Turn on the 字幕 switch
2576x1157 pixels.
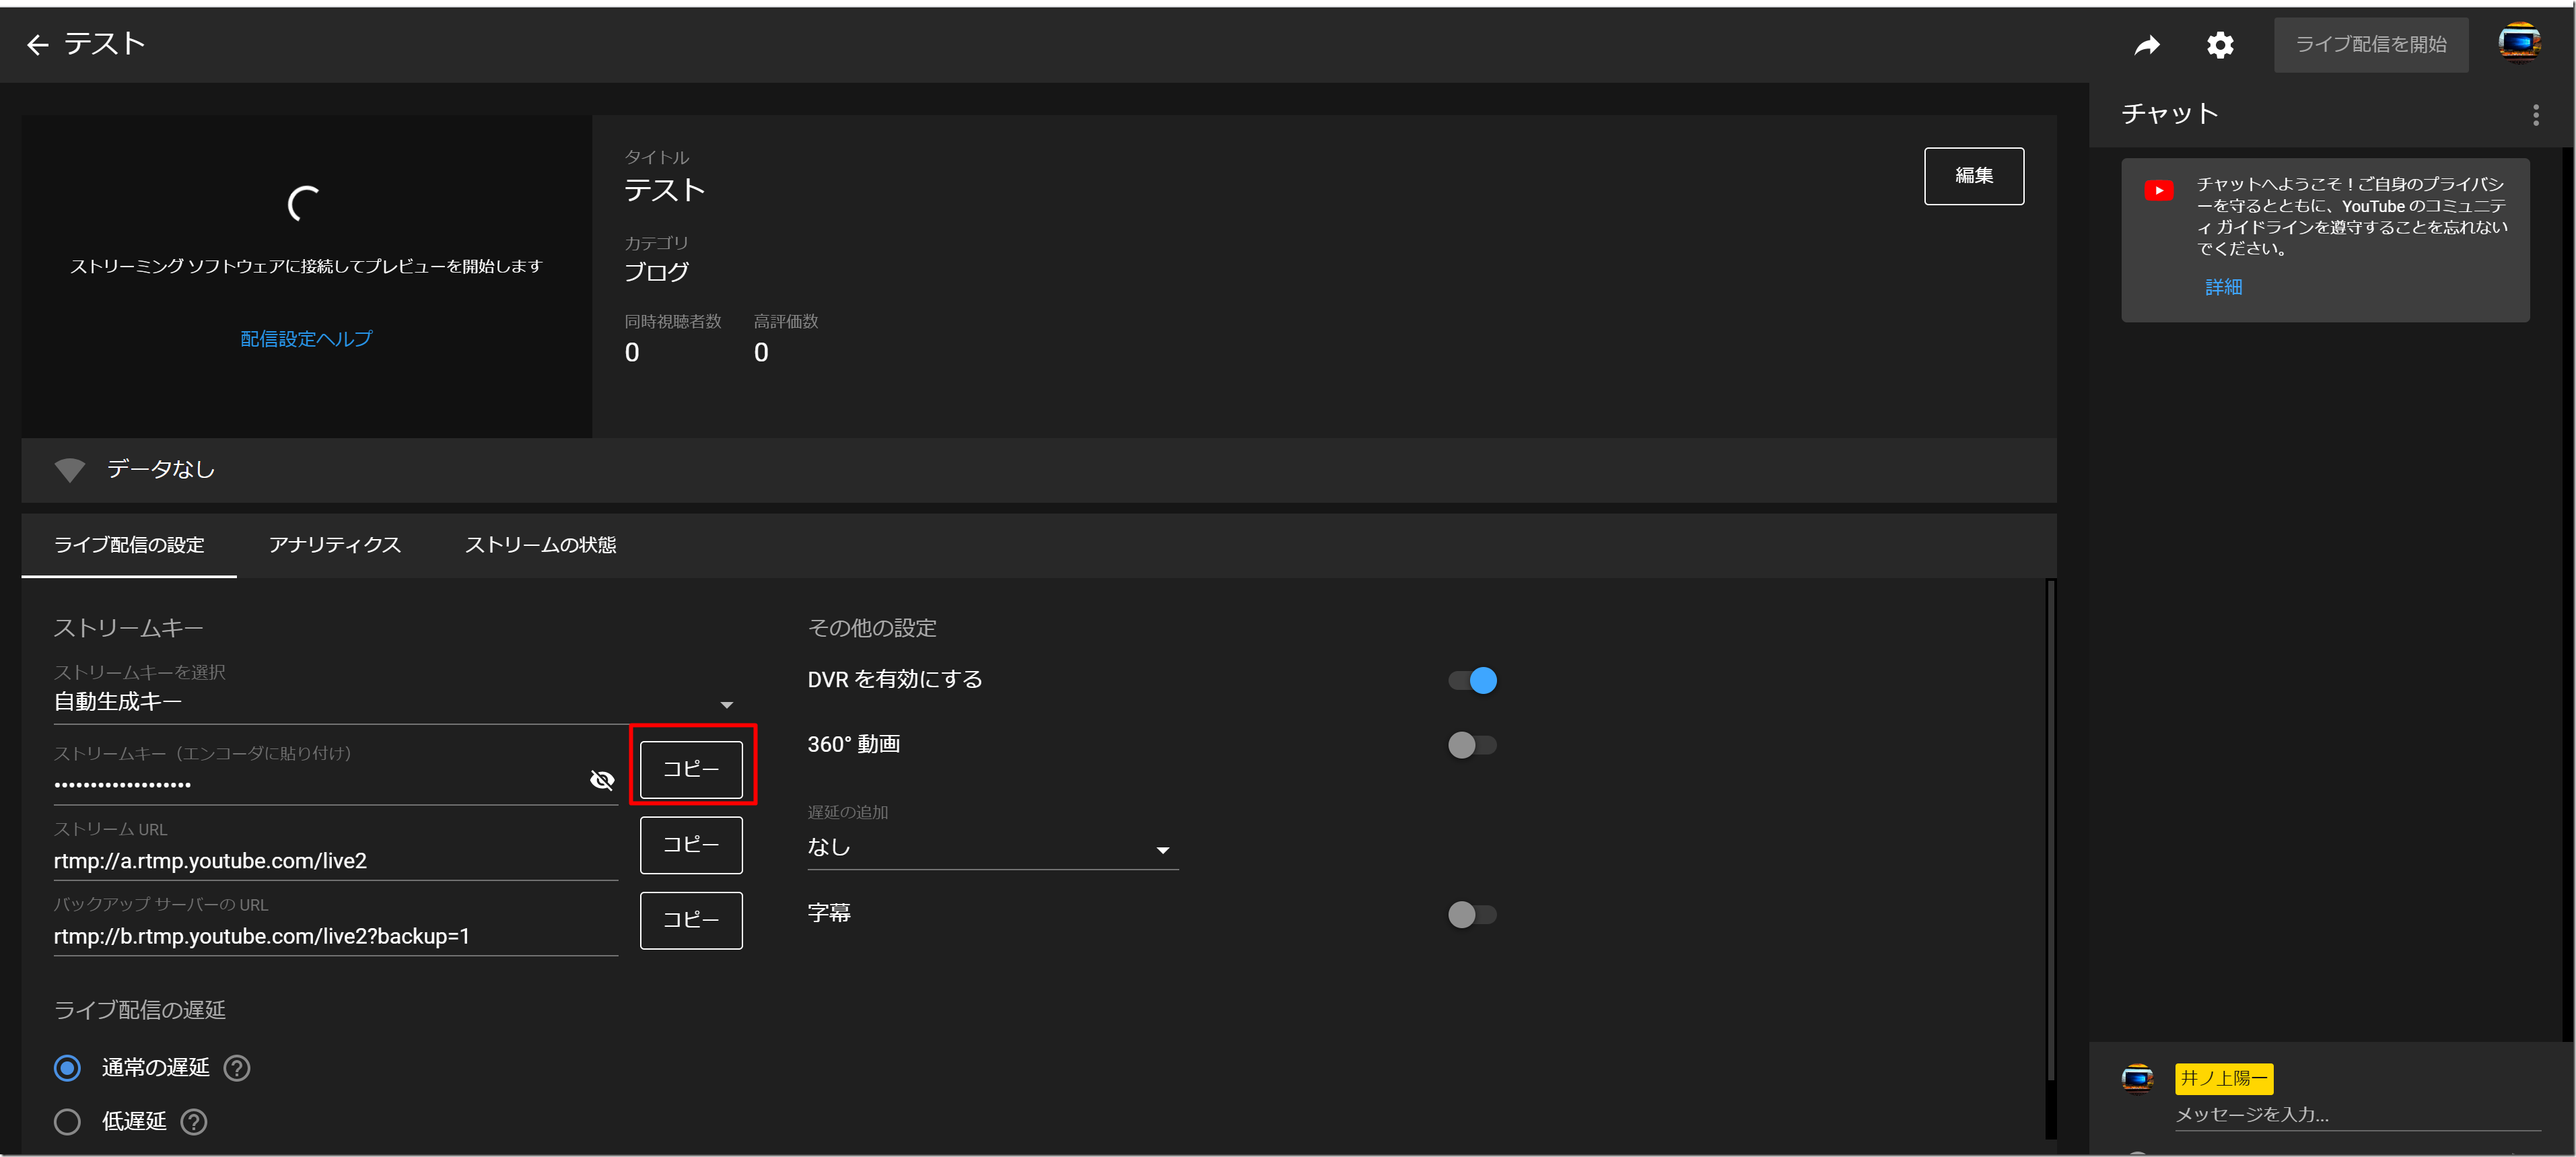pos(1472,914)
